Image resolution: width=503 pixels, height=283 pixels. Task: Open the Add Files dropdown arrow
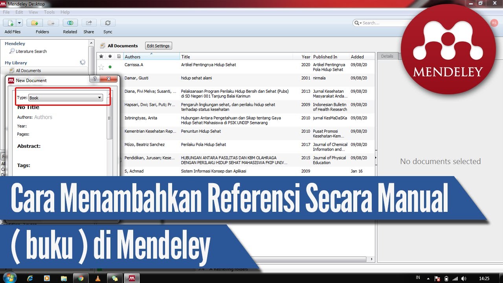[x=19, y=23]
